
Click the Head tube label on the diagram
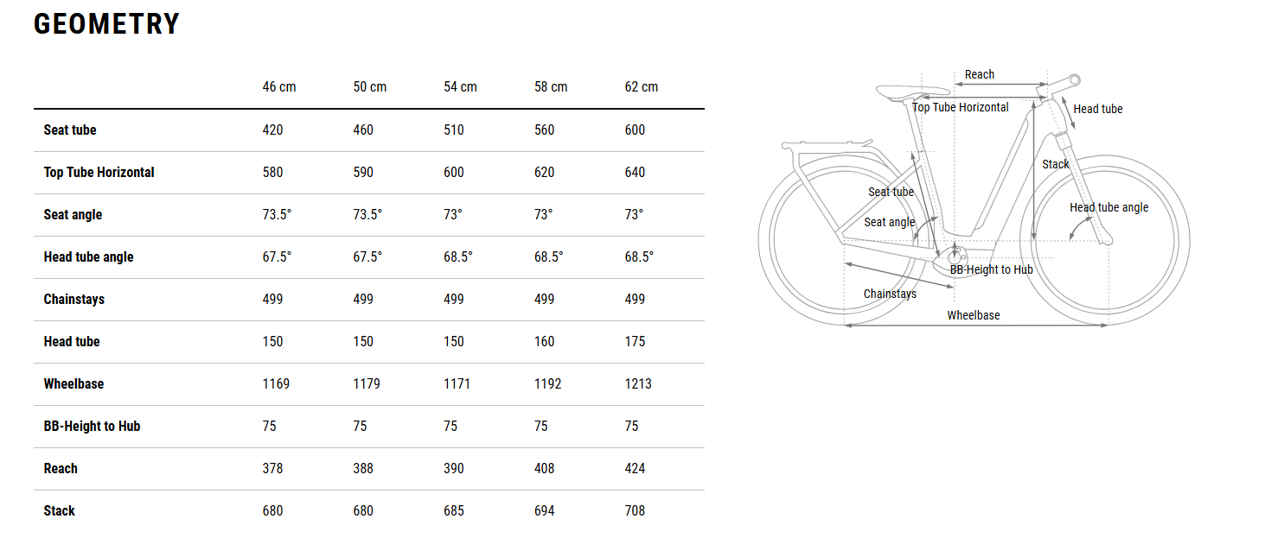coord(1098,109)
